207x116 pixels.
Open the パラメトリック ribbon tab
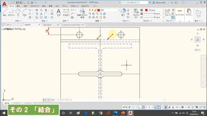[35, 6]
